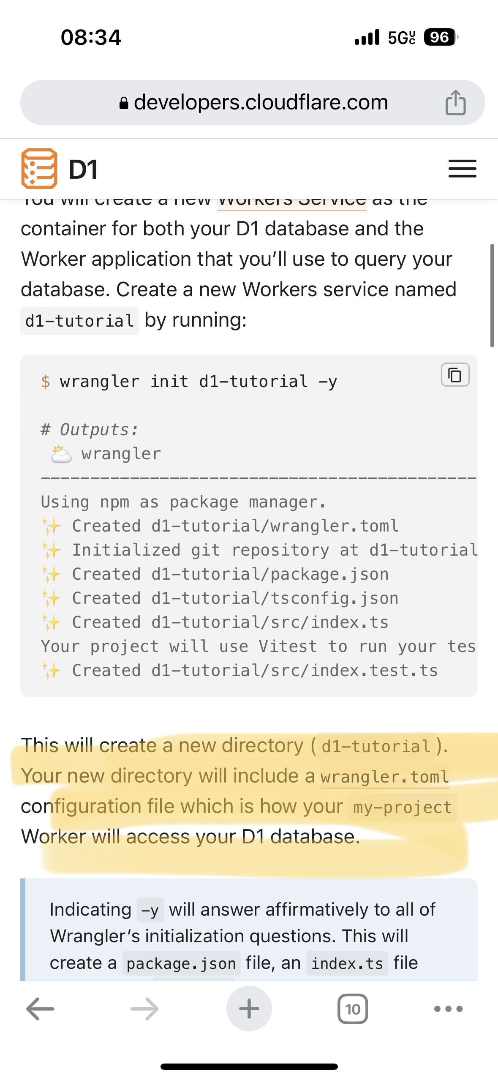Screen dimensions: 498x1080
Task: Tap the developers.cloudflare.com address bar
Action: point(260,103)
